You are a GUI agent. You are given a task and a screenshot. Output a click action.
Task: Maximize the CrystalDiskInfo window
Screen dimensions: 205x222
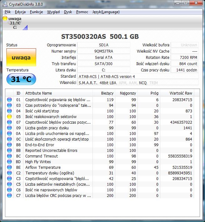[186, 3]
